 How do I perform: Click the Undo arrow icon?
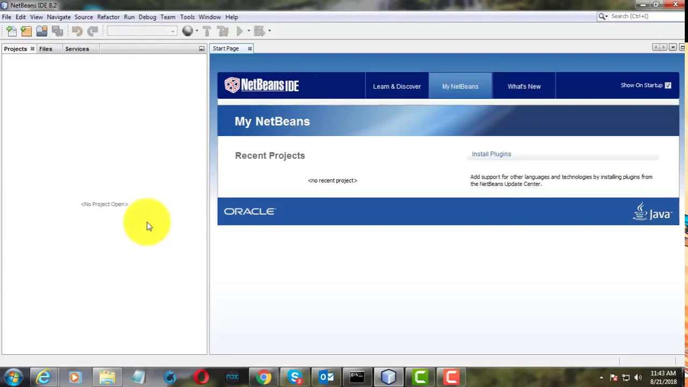pyautogui.click(x=77, y=31)
